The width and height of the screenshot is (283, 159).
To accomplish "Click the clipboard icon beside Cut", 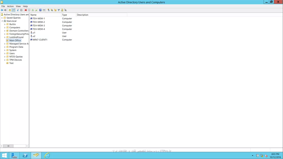I will pos(21,10).
